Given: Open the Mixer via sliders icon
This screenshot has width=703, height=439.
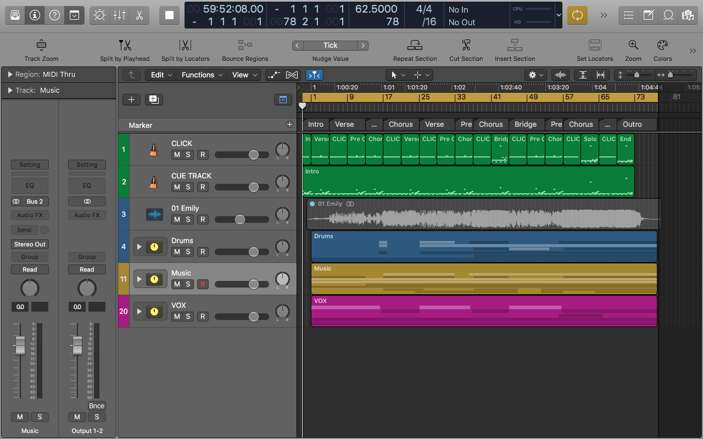Looking at the screenshot, I should [119, 15].
